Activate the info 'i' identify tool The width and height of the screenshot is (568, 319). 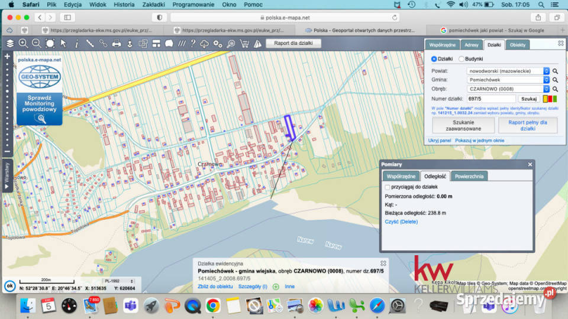click(76, 43)
